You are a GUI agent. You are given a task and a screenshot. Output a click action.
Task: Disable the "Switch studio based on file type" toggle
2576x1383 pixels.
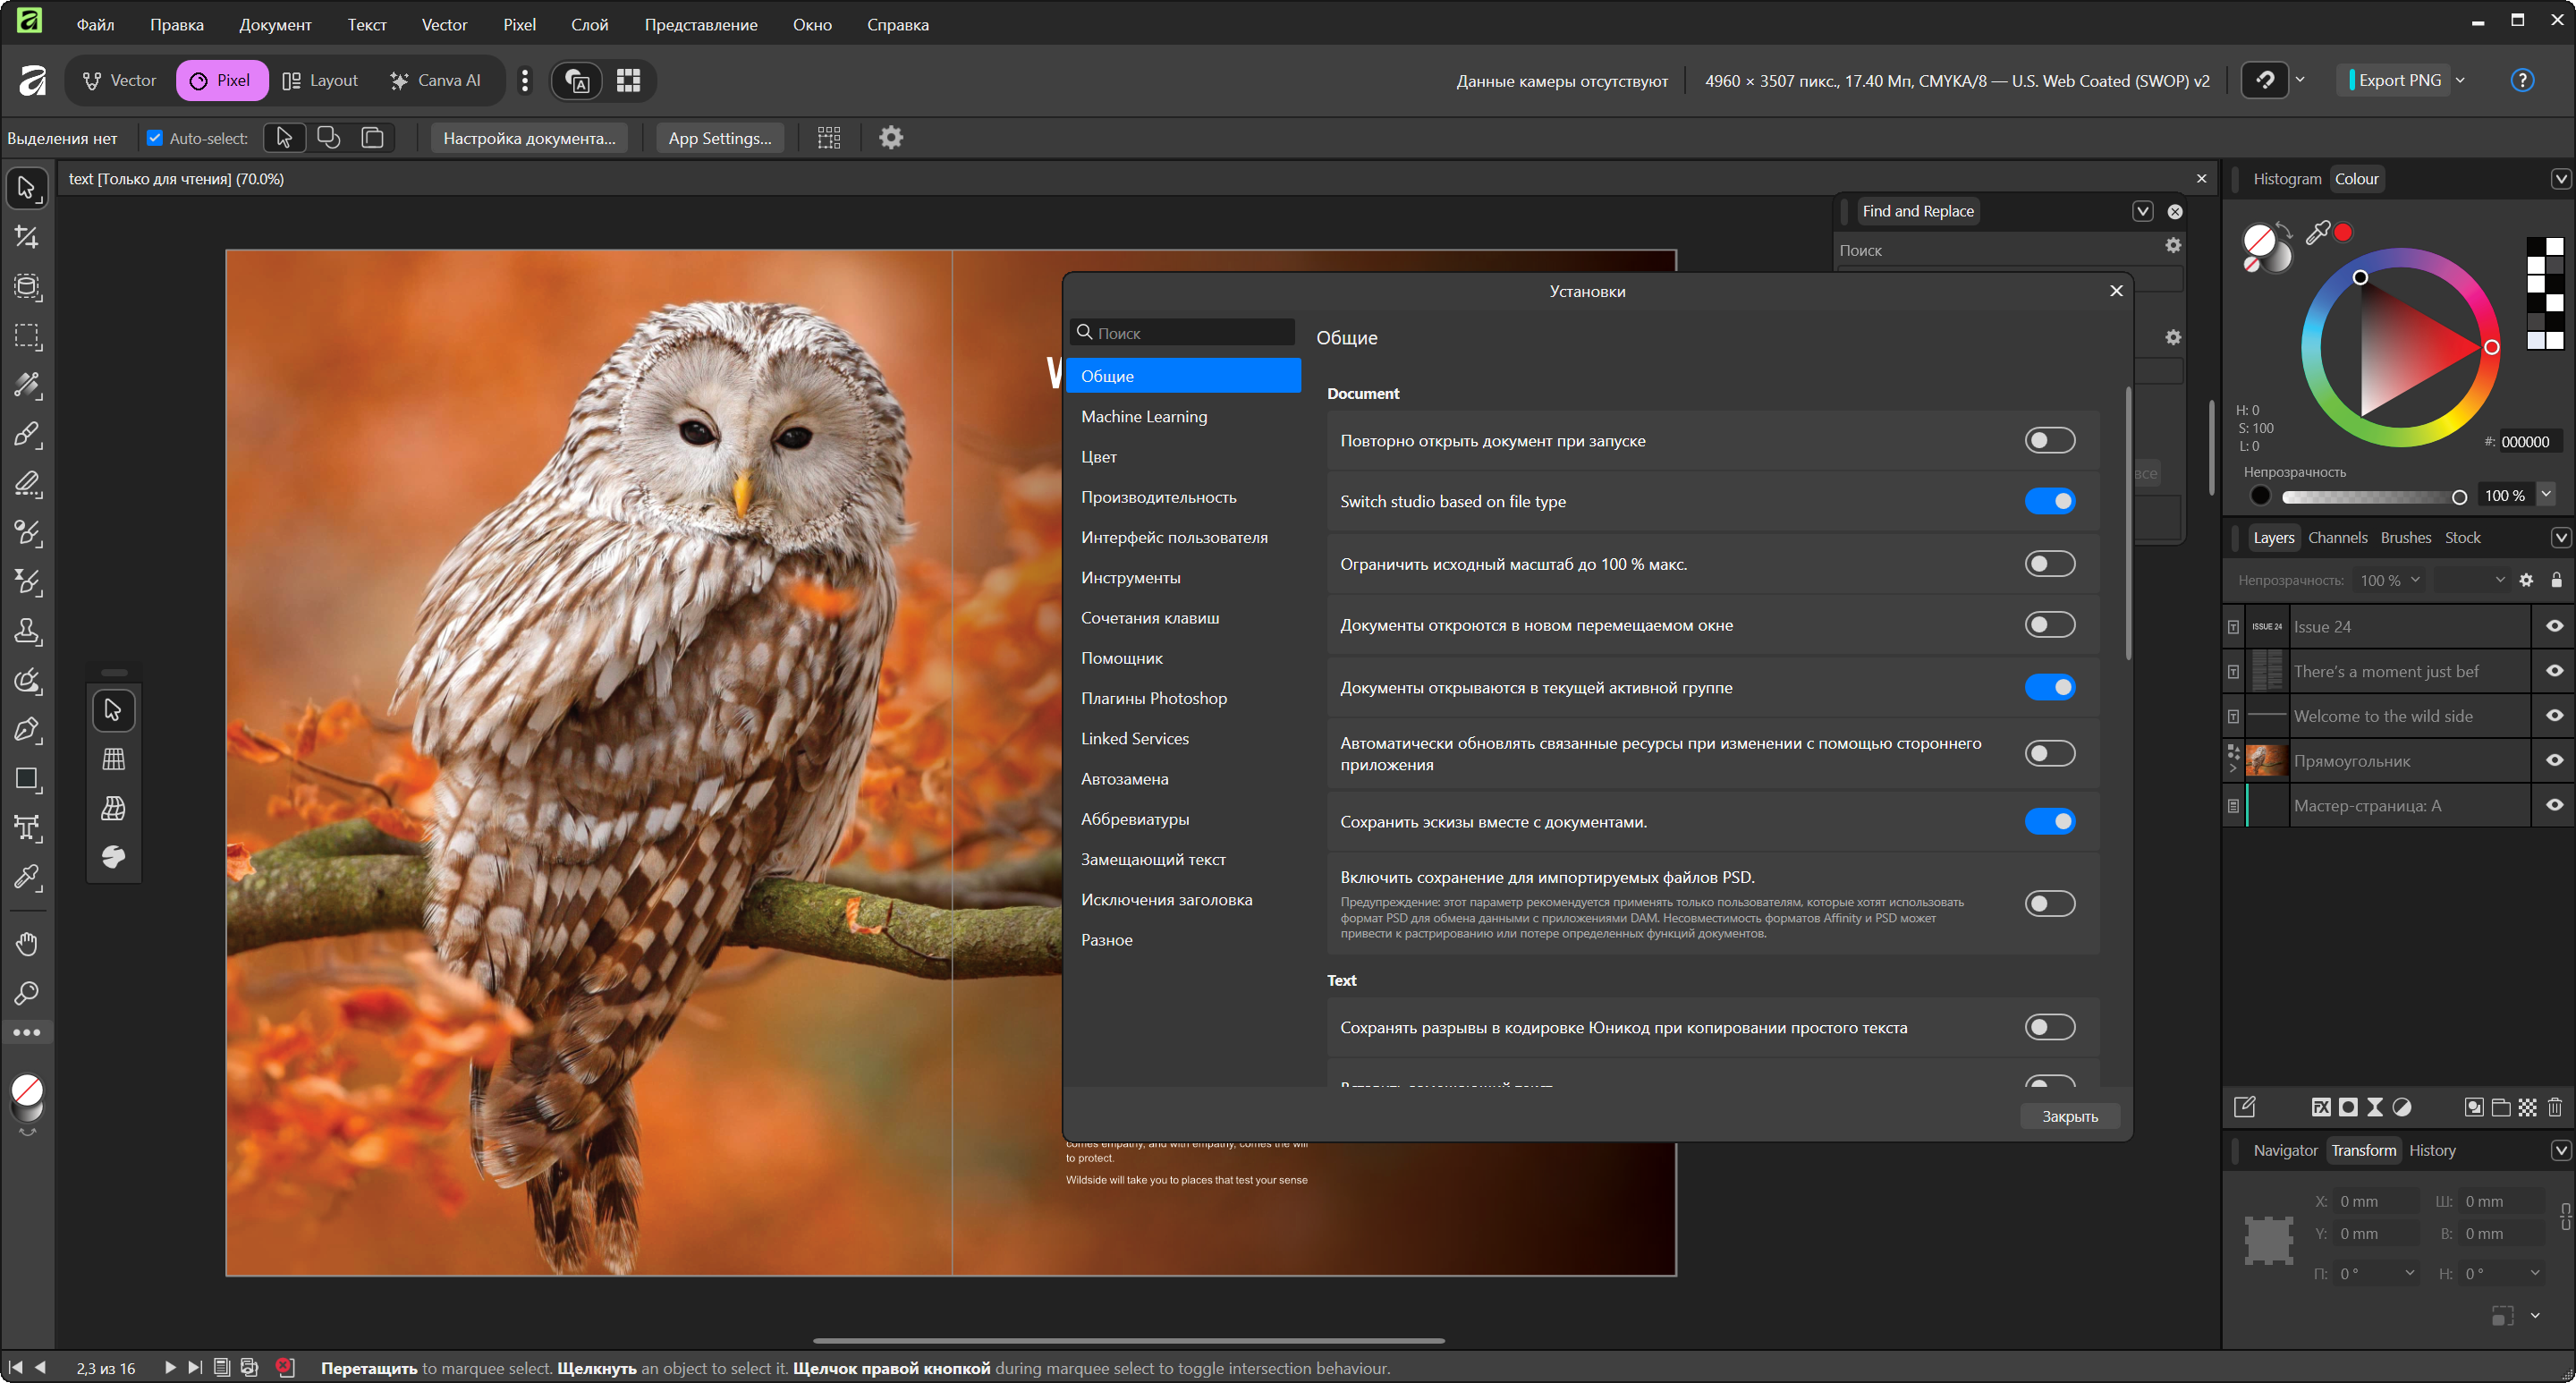[x=2049, y=501]
